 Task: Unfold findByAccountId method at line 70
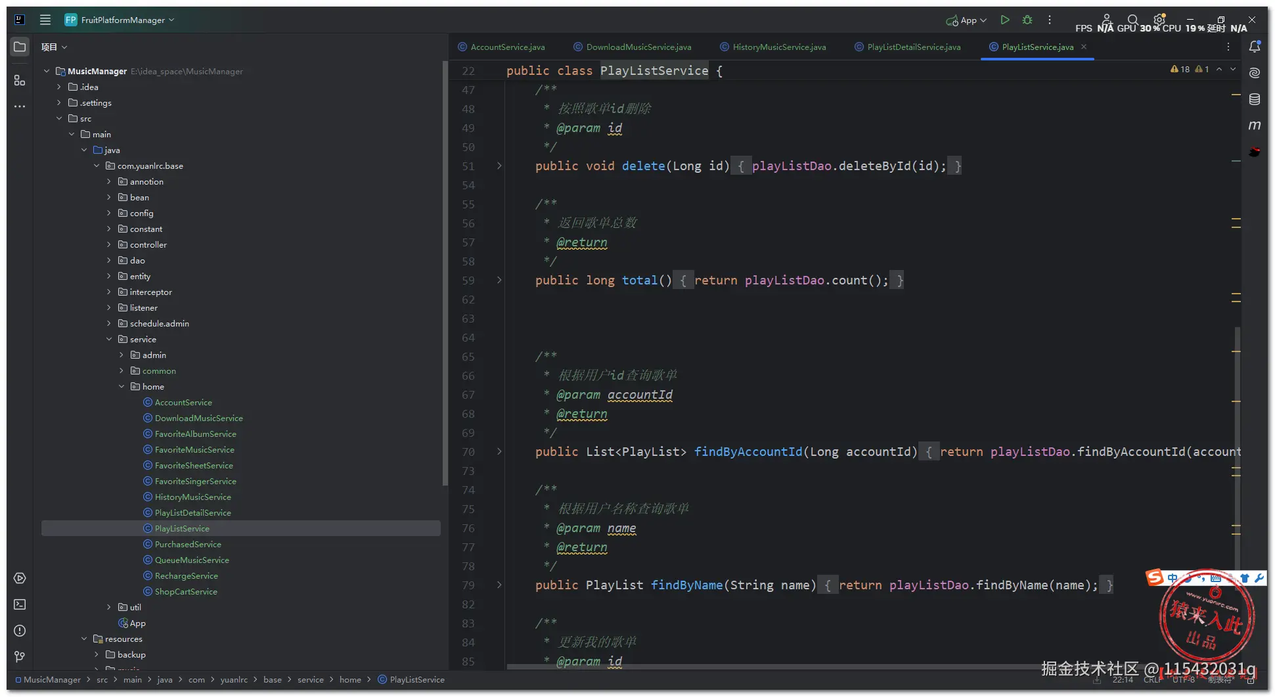pos(499,452)
